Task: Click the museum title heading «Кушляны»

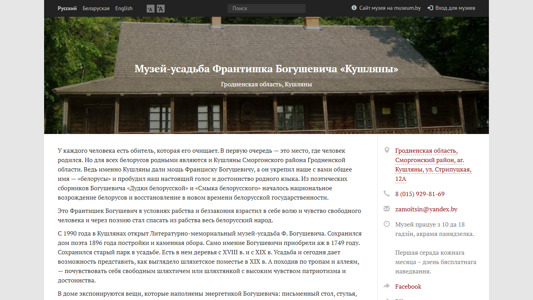Action: pos(266,69)
